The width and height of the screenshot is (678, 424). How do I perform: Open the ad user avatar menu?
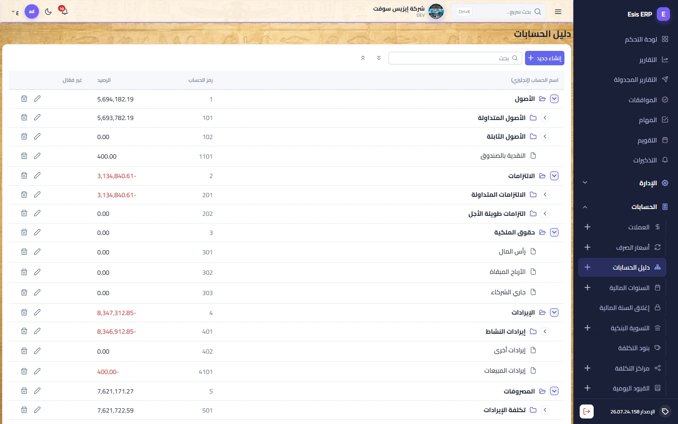pos(32,11)
